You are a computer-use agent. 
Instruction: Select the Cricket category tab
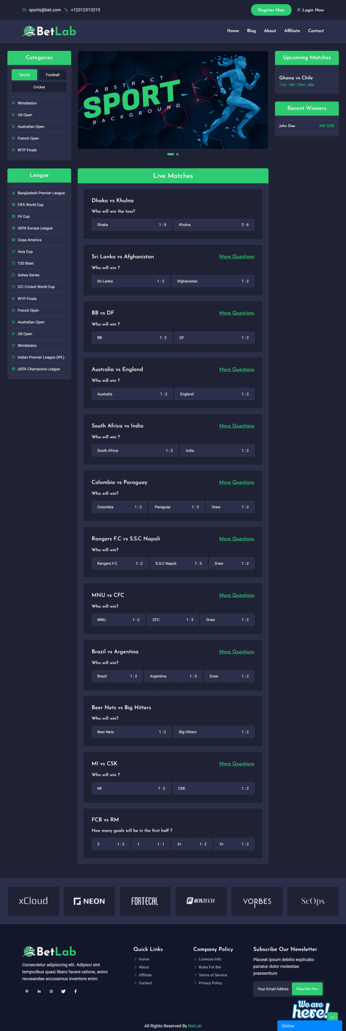pos(39,87)
